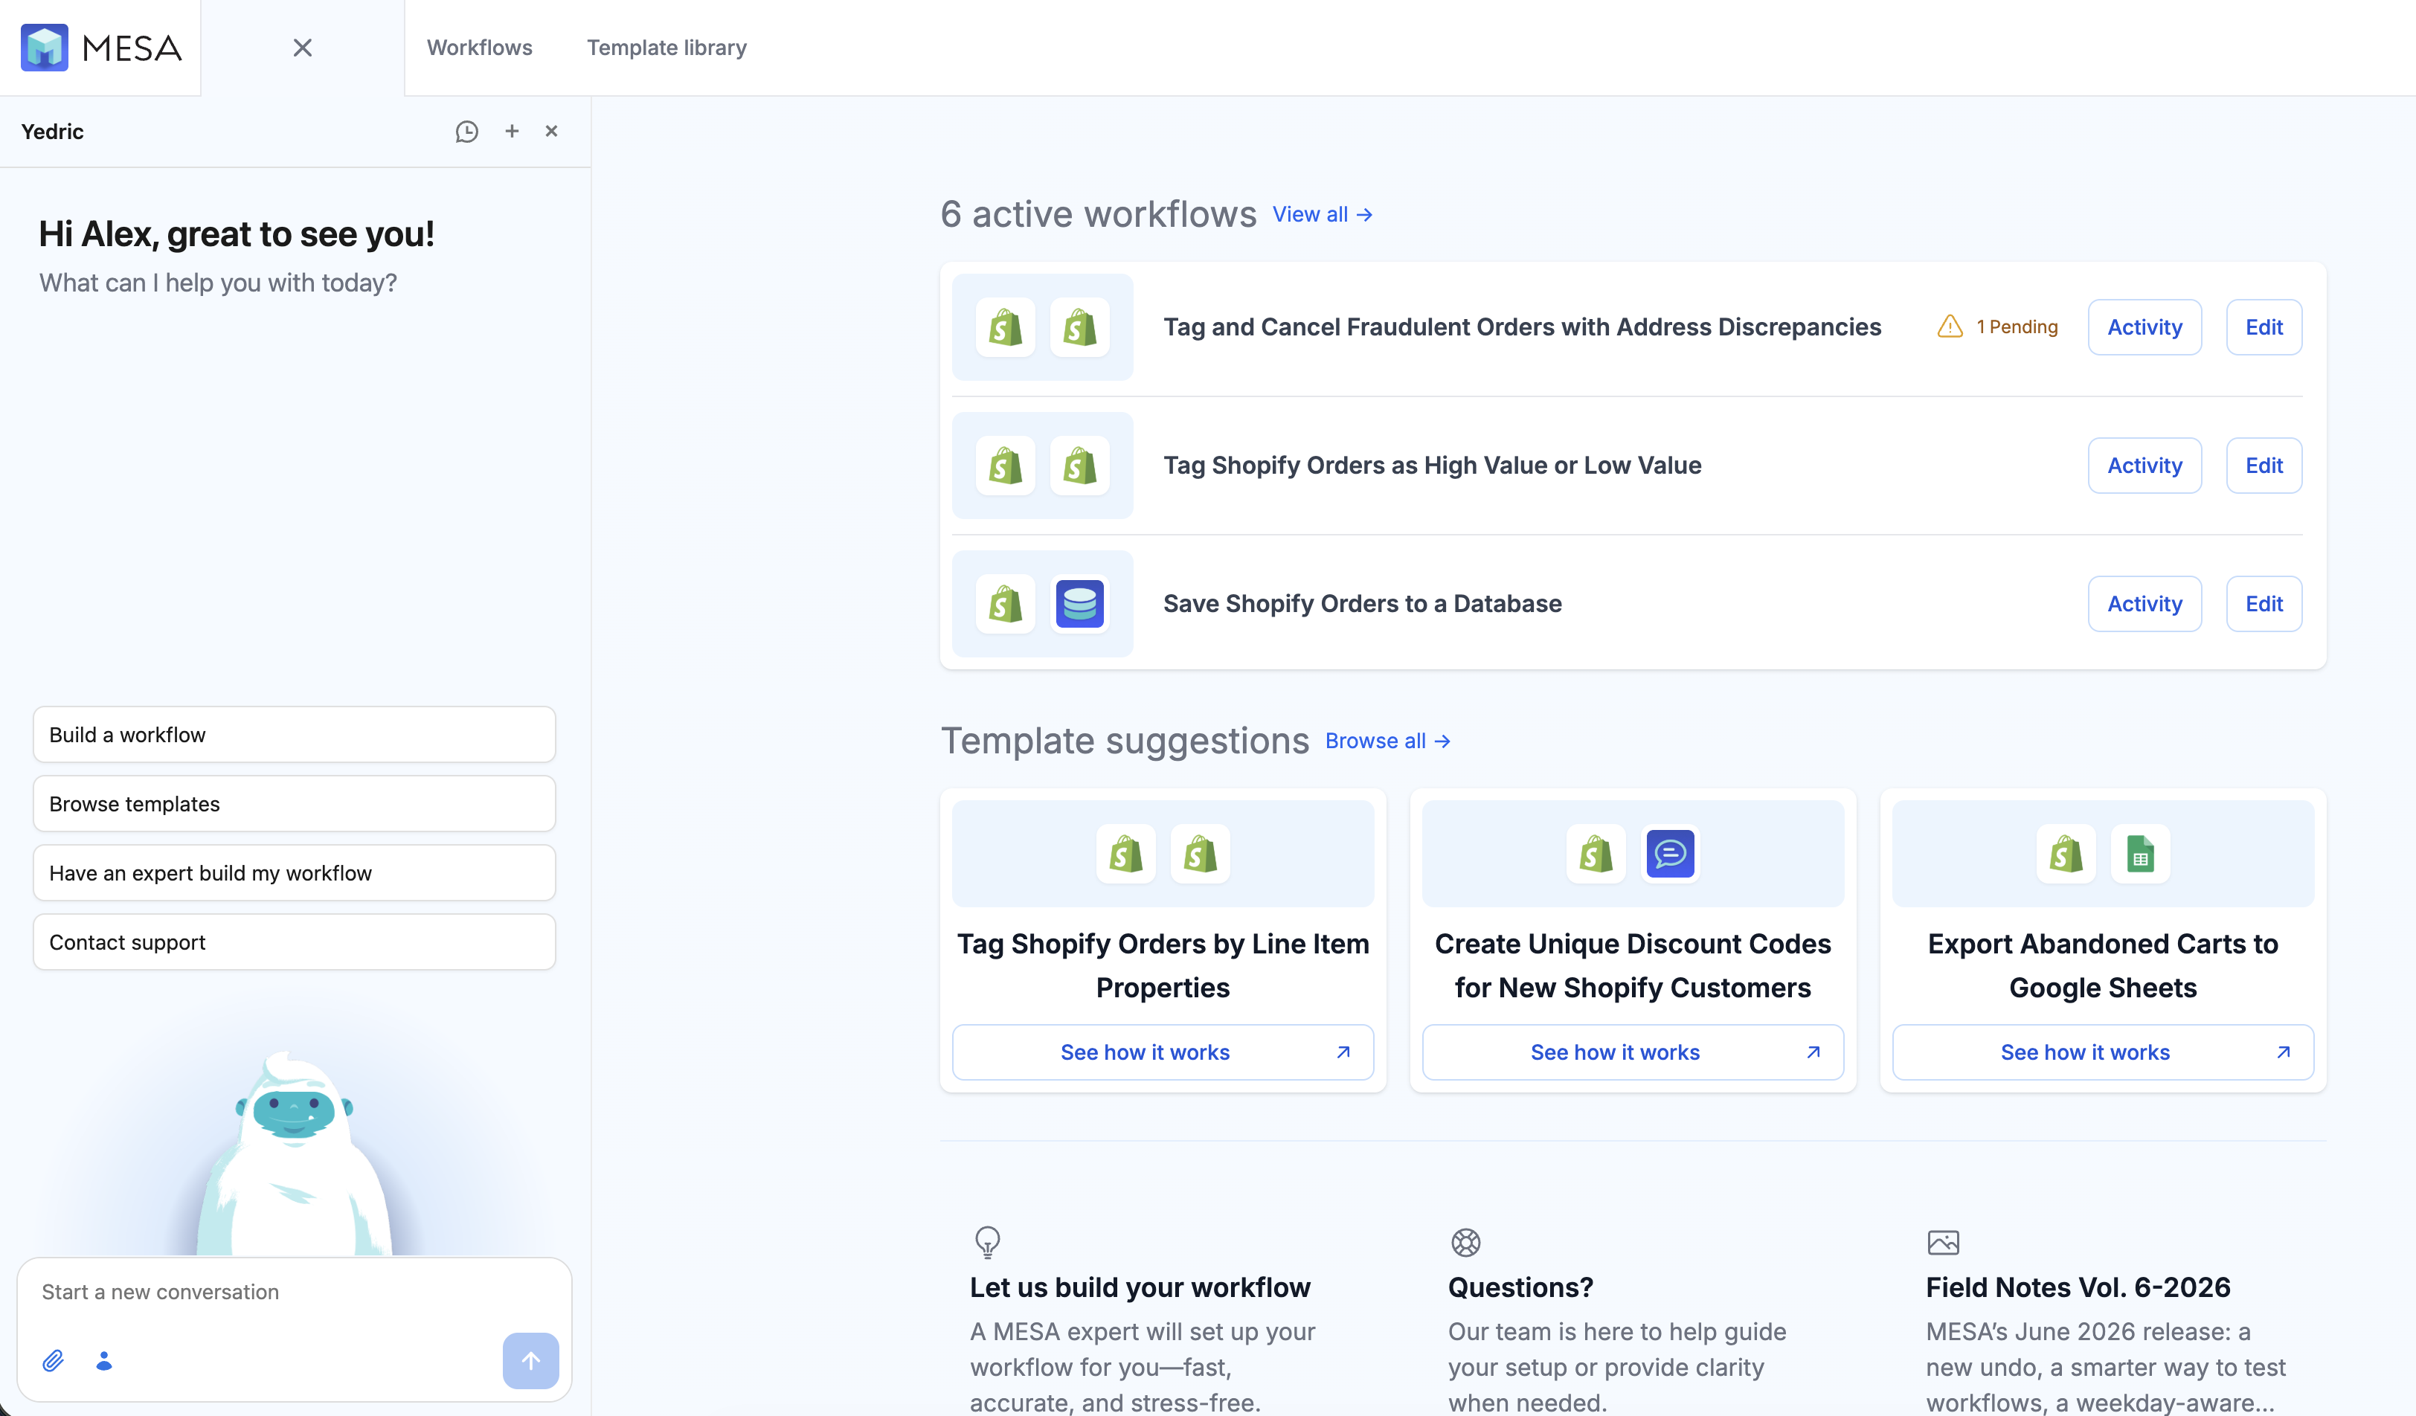Click Shopify icon on Discount Codes card
Image resolution: width=2416 pixels, height=1416 pixels.
1596,853
